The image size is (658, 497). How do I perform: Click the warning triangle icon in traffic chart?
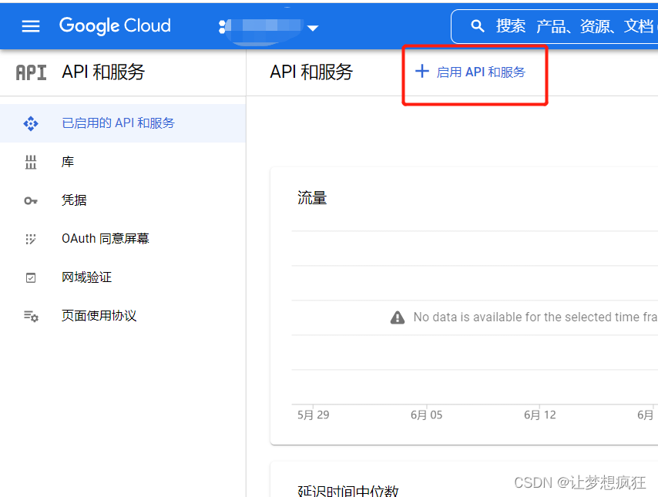tap(398, 317)
